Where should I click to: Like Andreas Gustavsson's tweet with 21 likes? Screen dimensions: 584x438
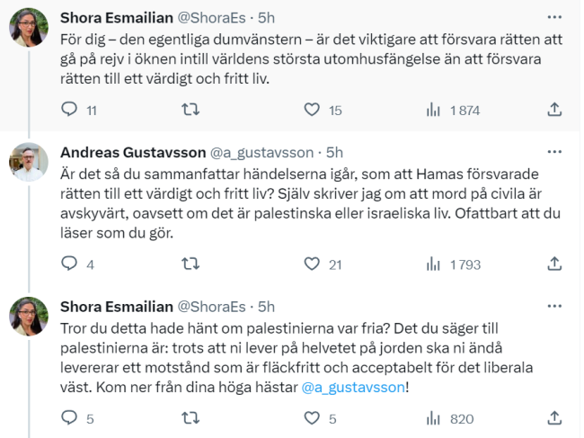tap(312, 264)
